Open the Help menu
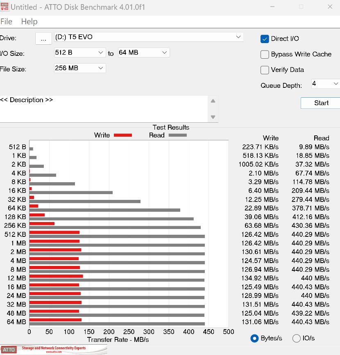Image resolution: width=340 pixels, height=355 pixels. 29,22
